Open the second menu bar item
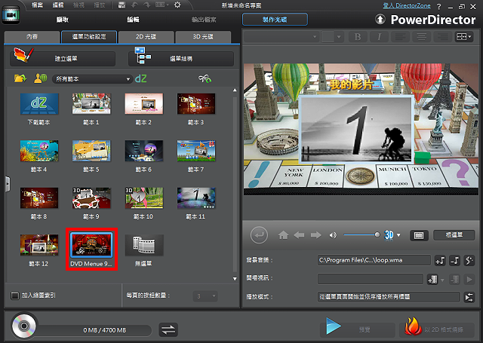The width and height of the screenshot is (483, 343). pos(58,5)
